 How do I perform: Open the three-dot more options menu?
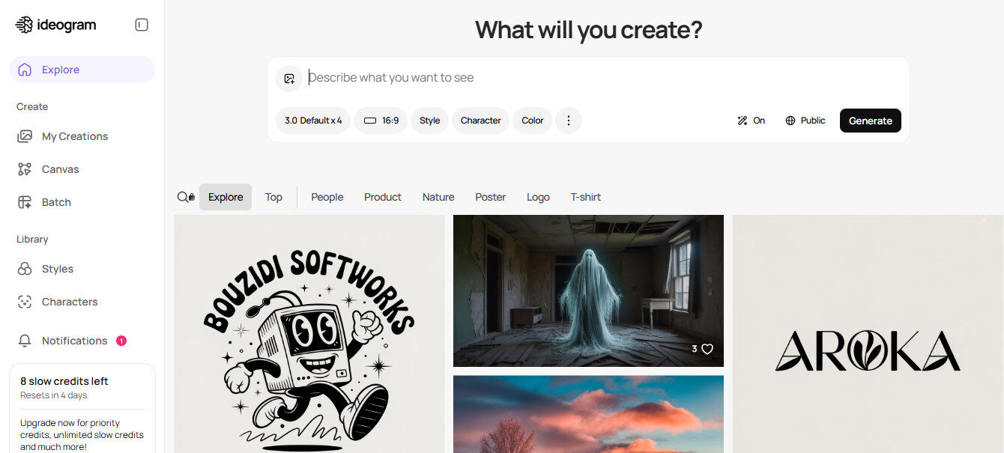pyautogui.click(x=568, y=121)
